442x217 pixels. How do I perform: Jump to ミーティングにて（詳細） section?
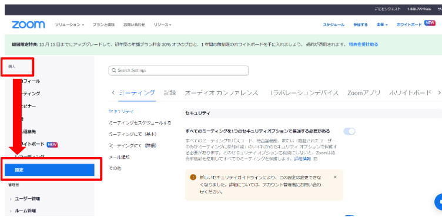132,146
